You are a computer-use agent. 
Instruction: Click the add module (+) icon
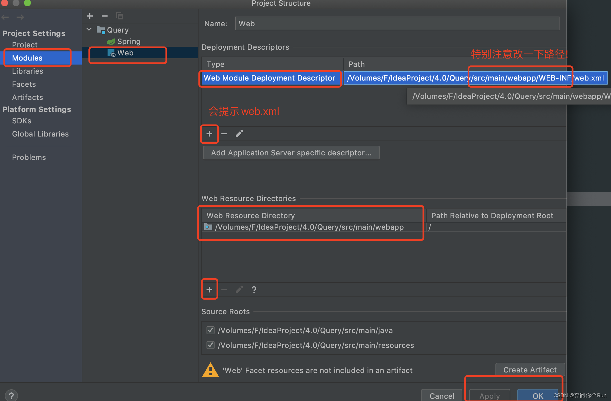pyautogui.click(x=90, y=16)
